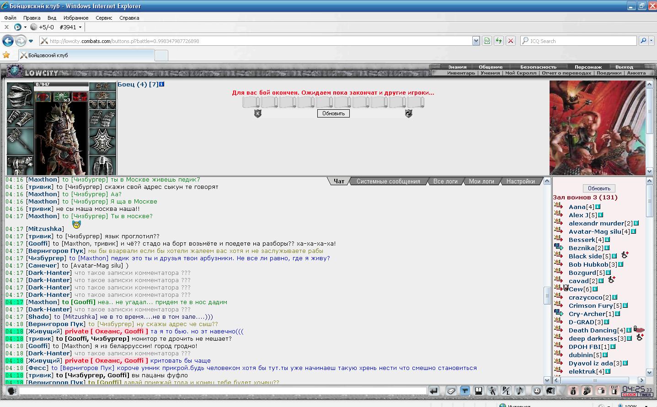Click the info icon next to Боец (4) [7]

[x=162, y=84]
